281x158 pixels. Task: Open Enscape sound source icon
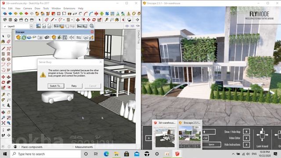click(72, 37)
